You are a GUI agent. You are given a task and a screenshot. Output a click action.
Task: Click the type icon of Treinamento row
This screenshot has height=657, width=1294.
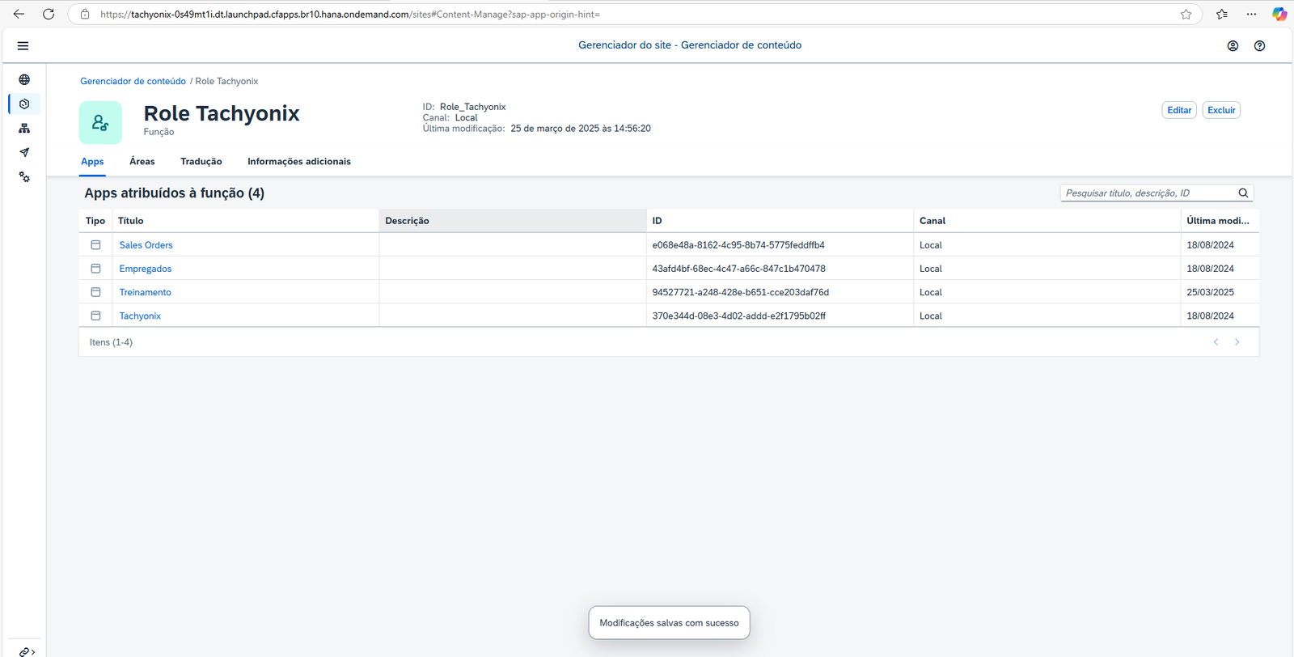point(95,291)
